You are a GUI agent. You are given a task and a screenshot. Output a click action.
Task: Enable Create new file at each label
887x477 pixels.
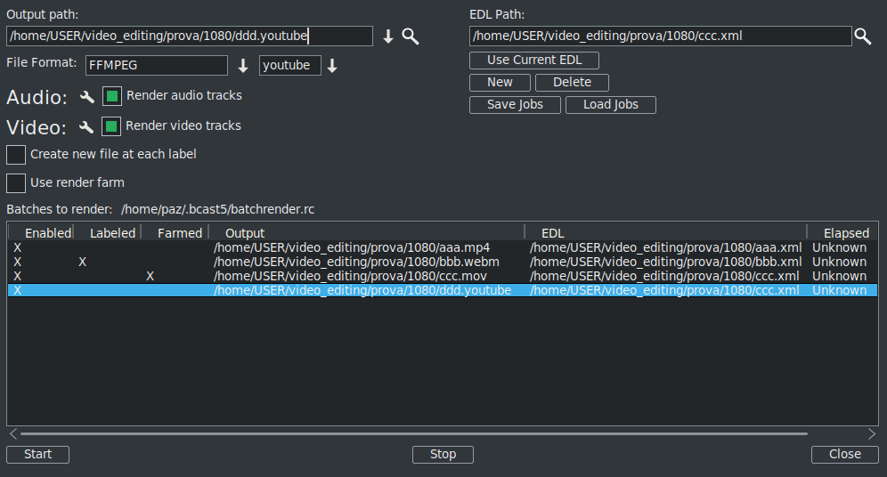pyautogui.click(x=16, y=155)
